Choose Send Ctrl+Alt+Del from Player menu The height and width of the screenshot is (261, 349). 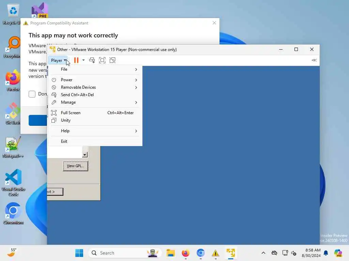(95, 95)
